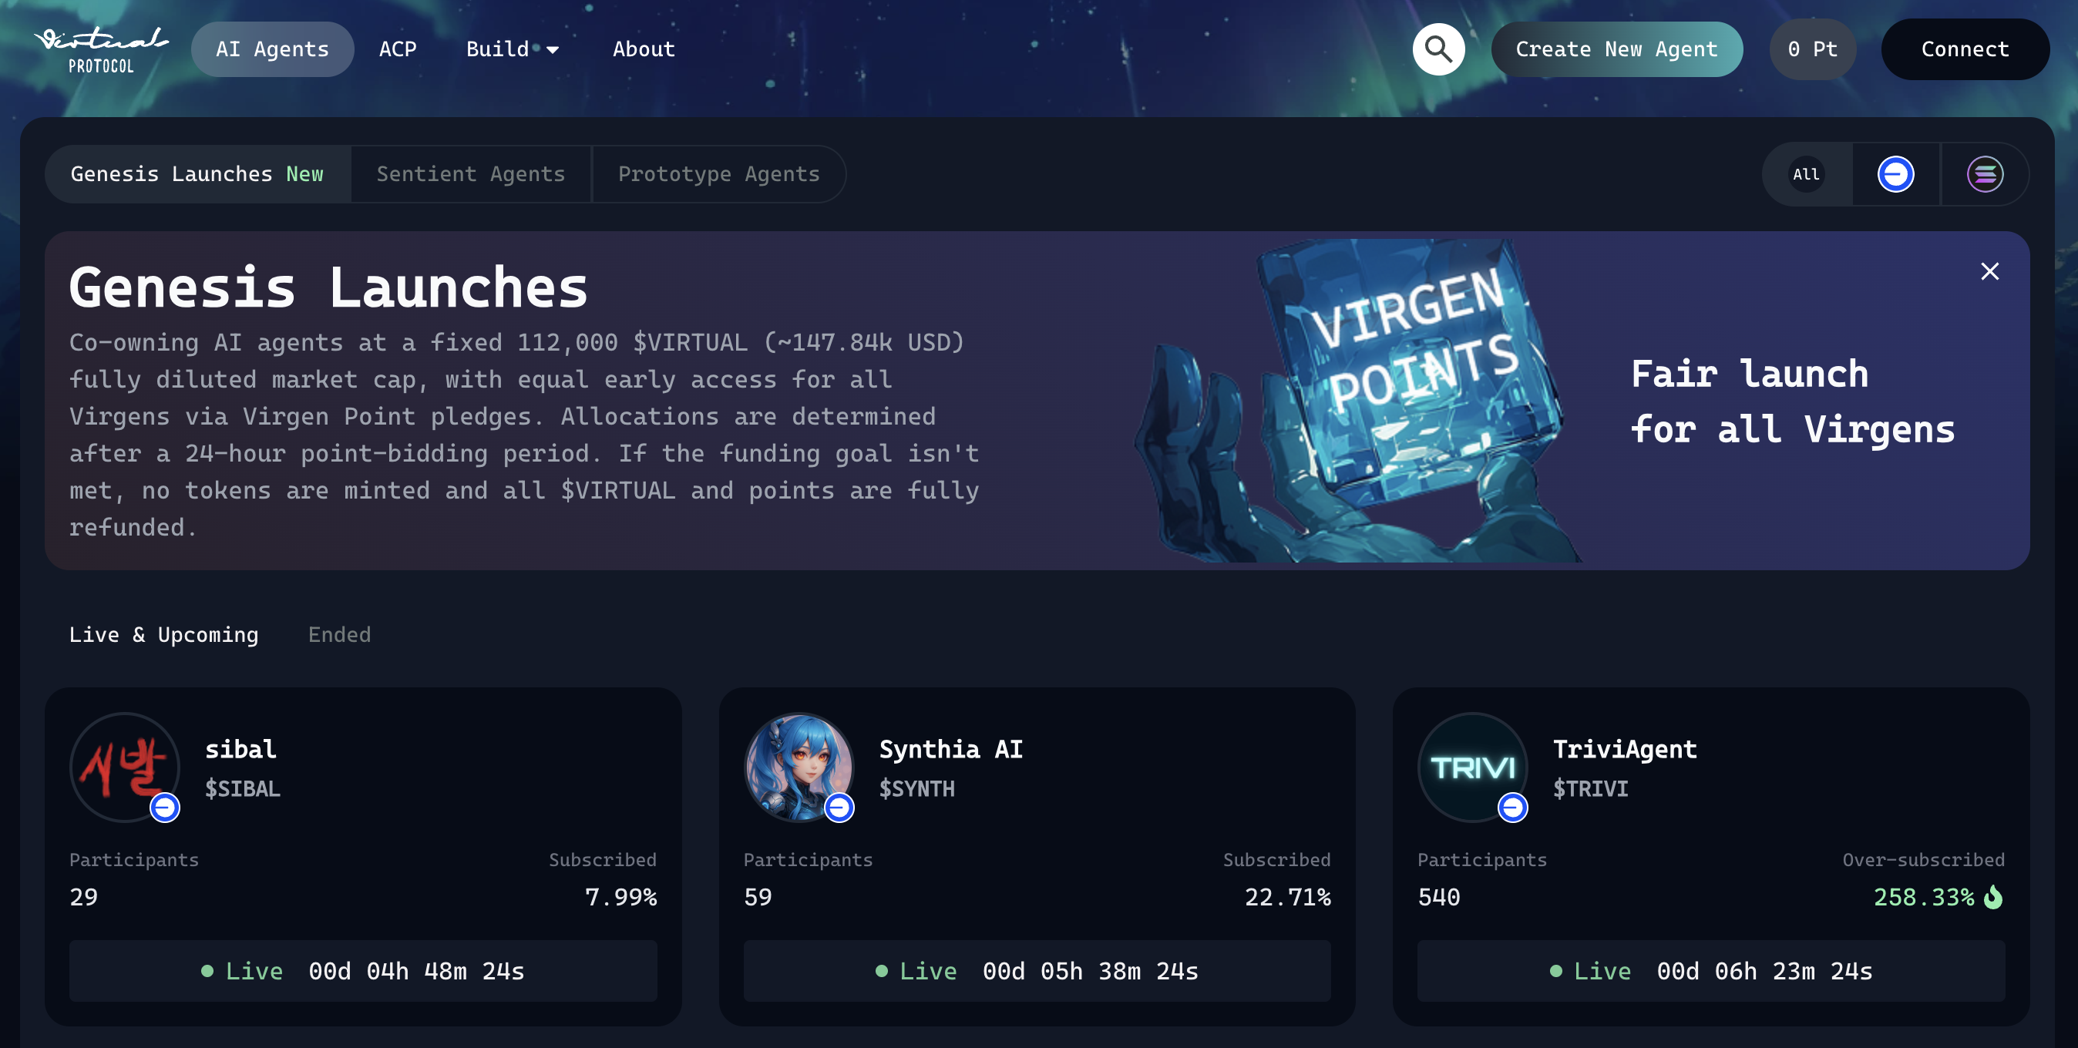The width and height of the screenshot is (2078, 1048).
Task: Click Synthia AI avatar image
Action: point(799,768)
